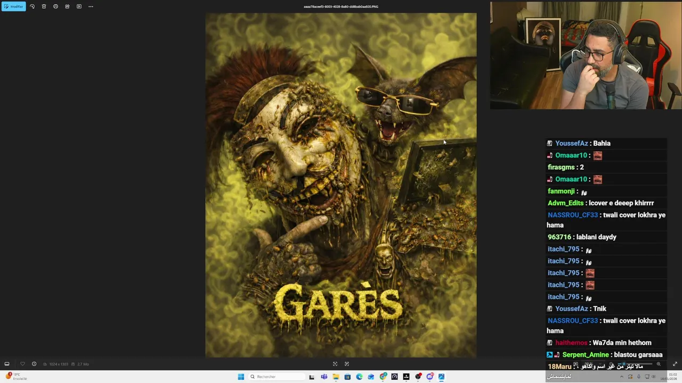Open the Windows Start menu
682x383 pixels.
click(241, 377)
